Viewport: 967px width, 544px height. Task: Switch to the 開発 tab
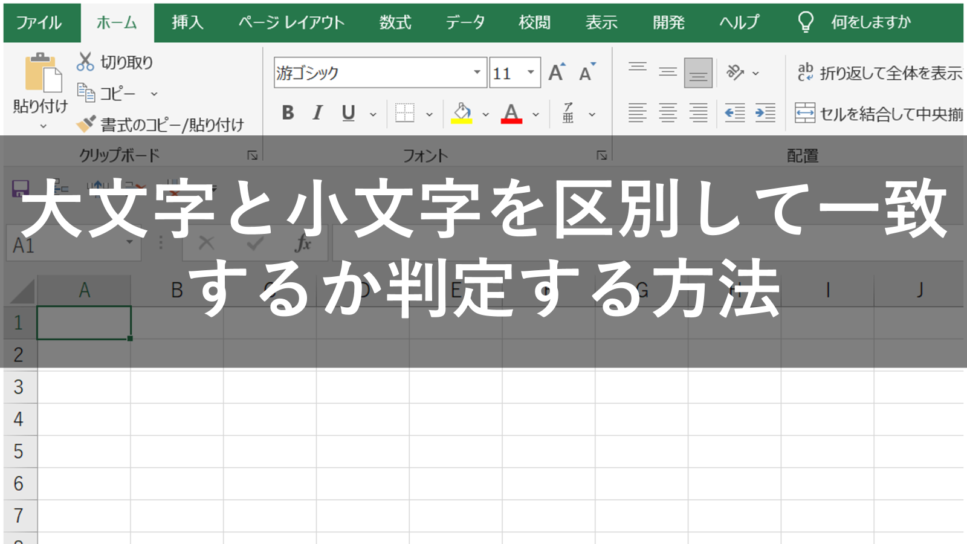point(668,22)
